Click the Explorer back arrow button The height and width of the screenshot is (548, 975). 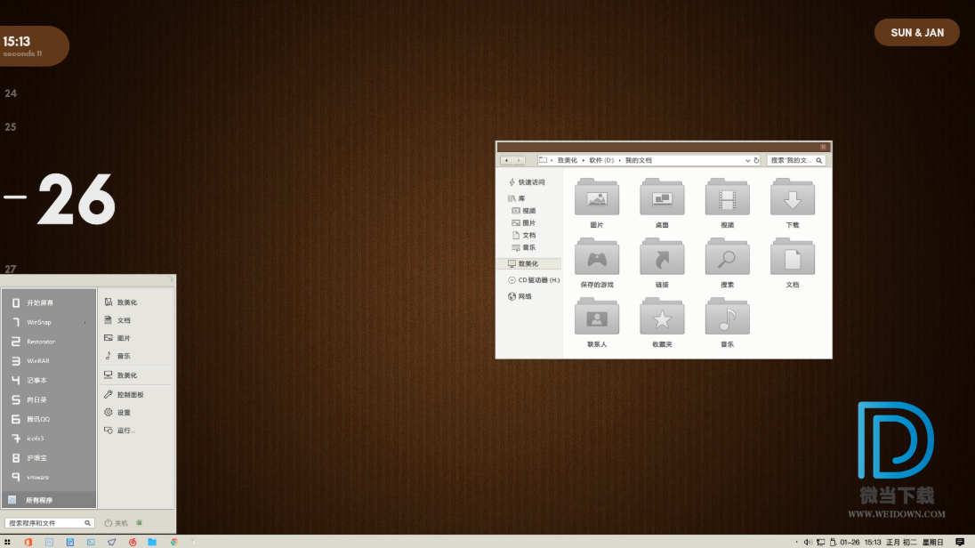(x=506, y=160)
